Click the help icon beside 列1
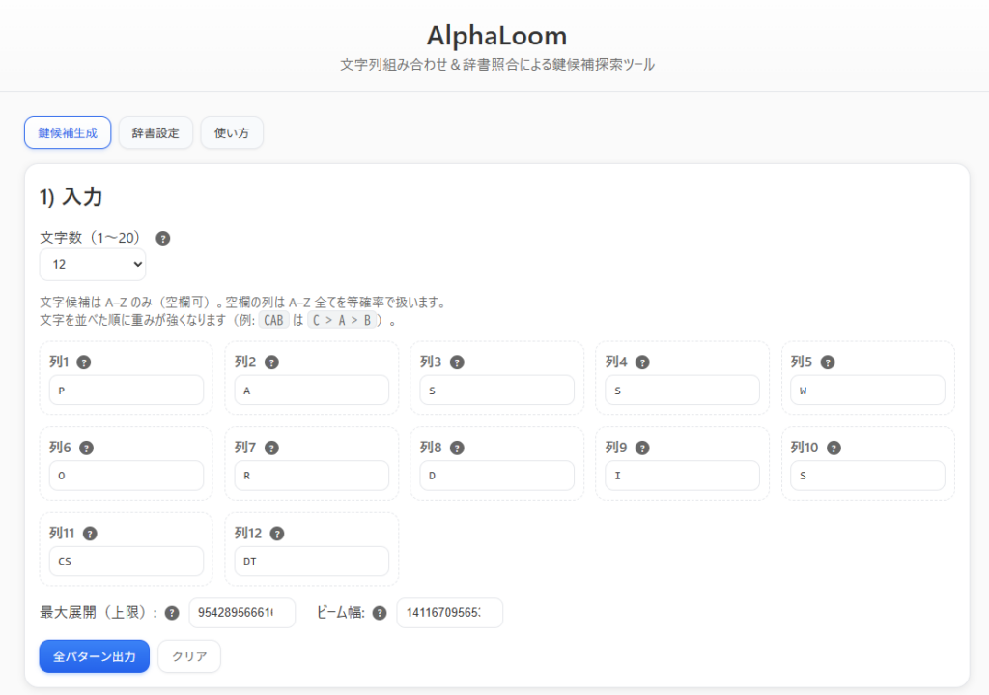 (x=84, y=362)
